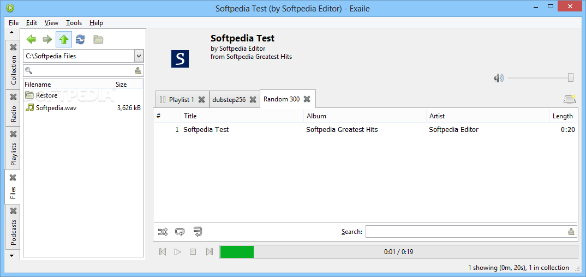Select the Random 300 tab
The height and width of the screenshot is (277, 586).
pyautogui.click(x=282, y=99)
